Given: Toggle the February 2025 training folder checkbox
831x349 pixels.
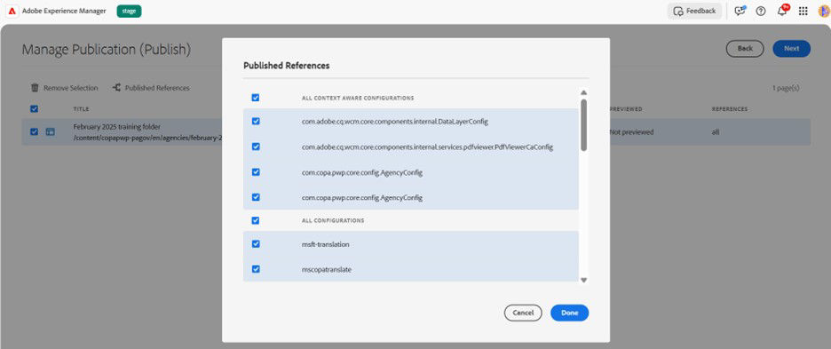Looking at the screenshot, I should (x=34, y=132).
